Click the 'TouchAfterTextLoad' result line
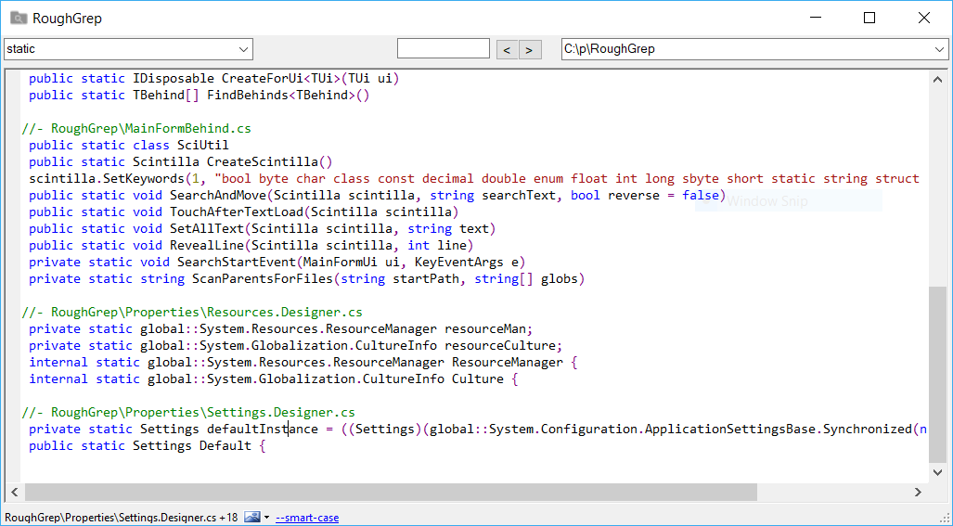The width and height of the screenshot is (953, 526). (244, 212)
